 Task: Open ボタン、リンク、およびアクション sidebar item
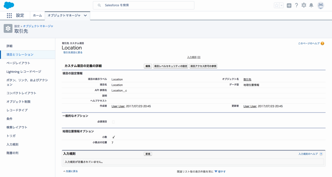(28, 82)
